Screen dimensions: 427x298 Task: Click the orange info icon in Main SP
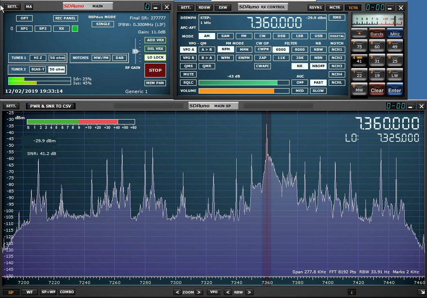(351, 292)
